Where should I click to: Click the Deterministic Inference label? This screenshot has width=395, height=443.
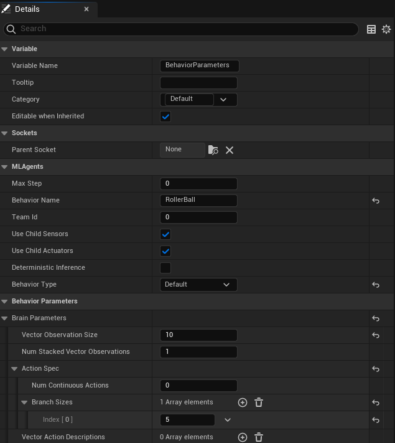pyautogui.click(x=49, y=267)
